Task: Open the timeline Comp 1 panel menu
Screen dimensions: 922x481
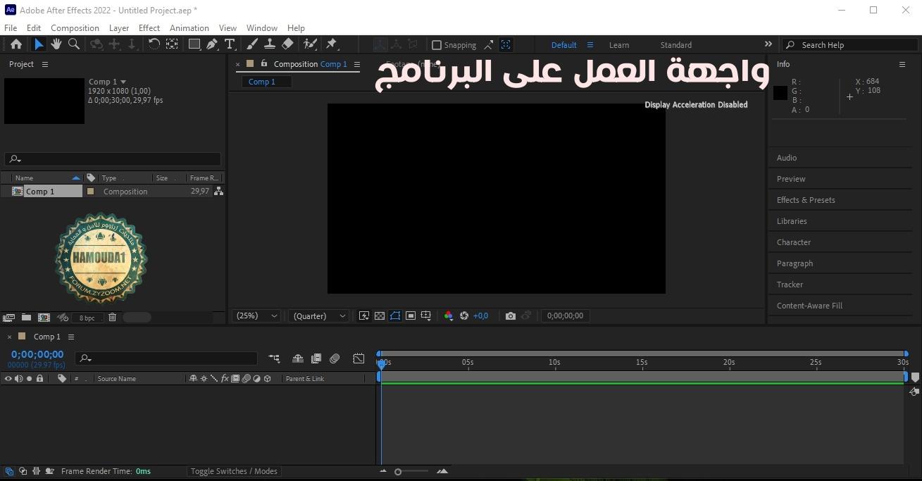Action: tap(71, 337)
